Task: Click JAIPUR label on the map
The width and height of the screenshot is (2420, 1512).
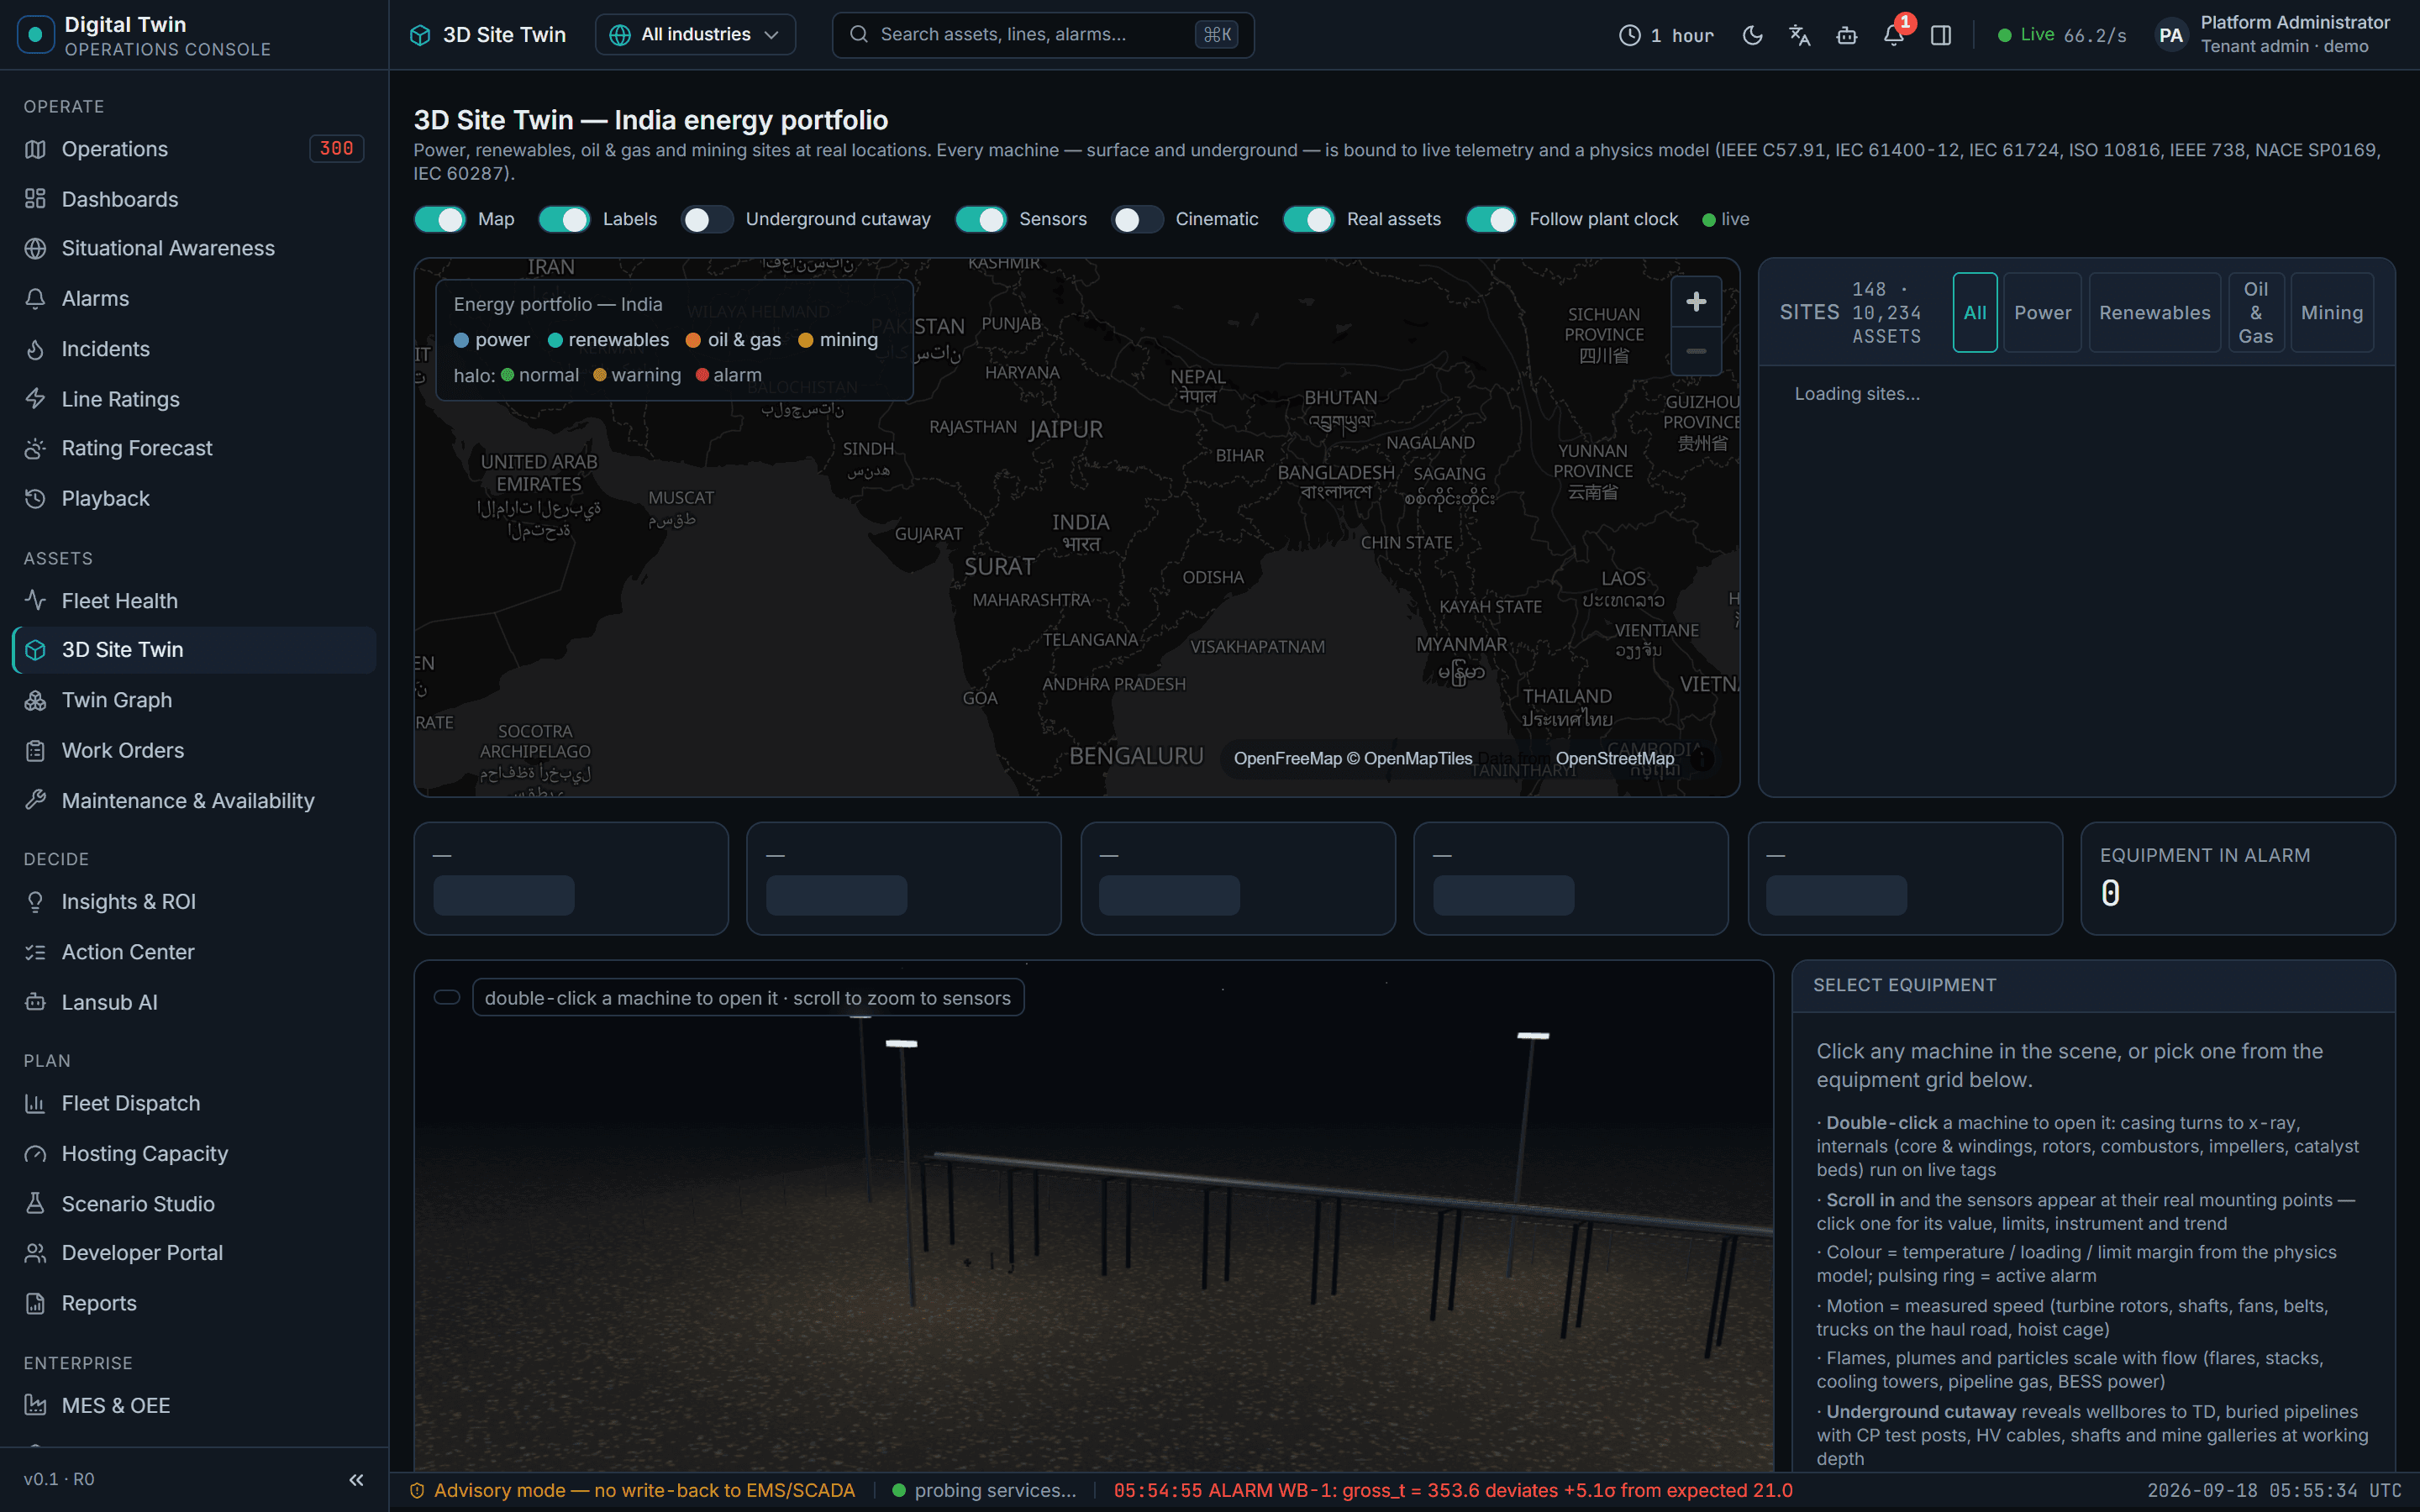Action: tap(1066, 429)
